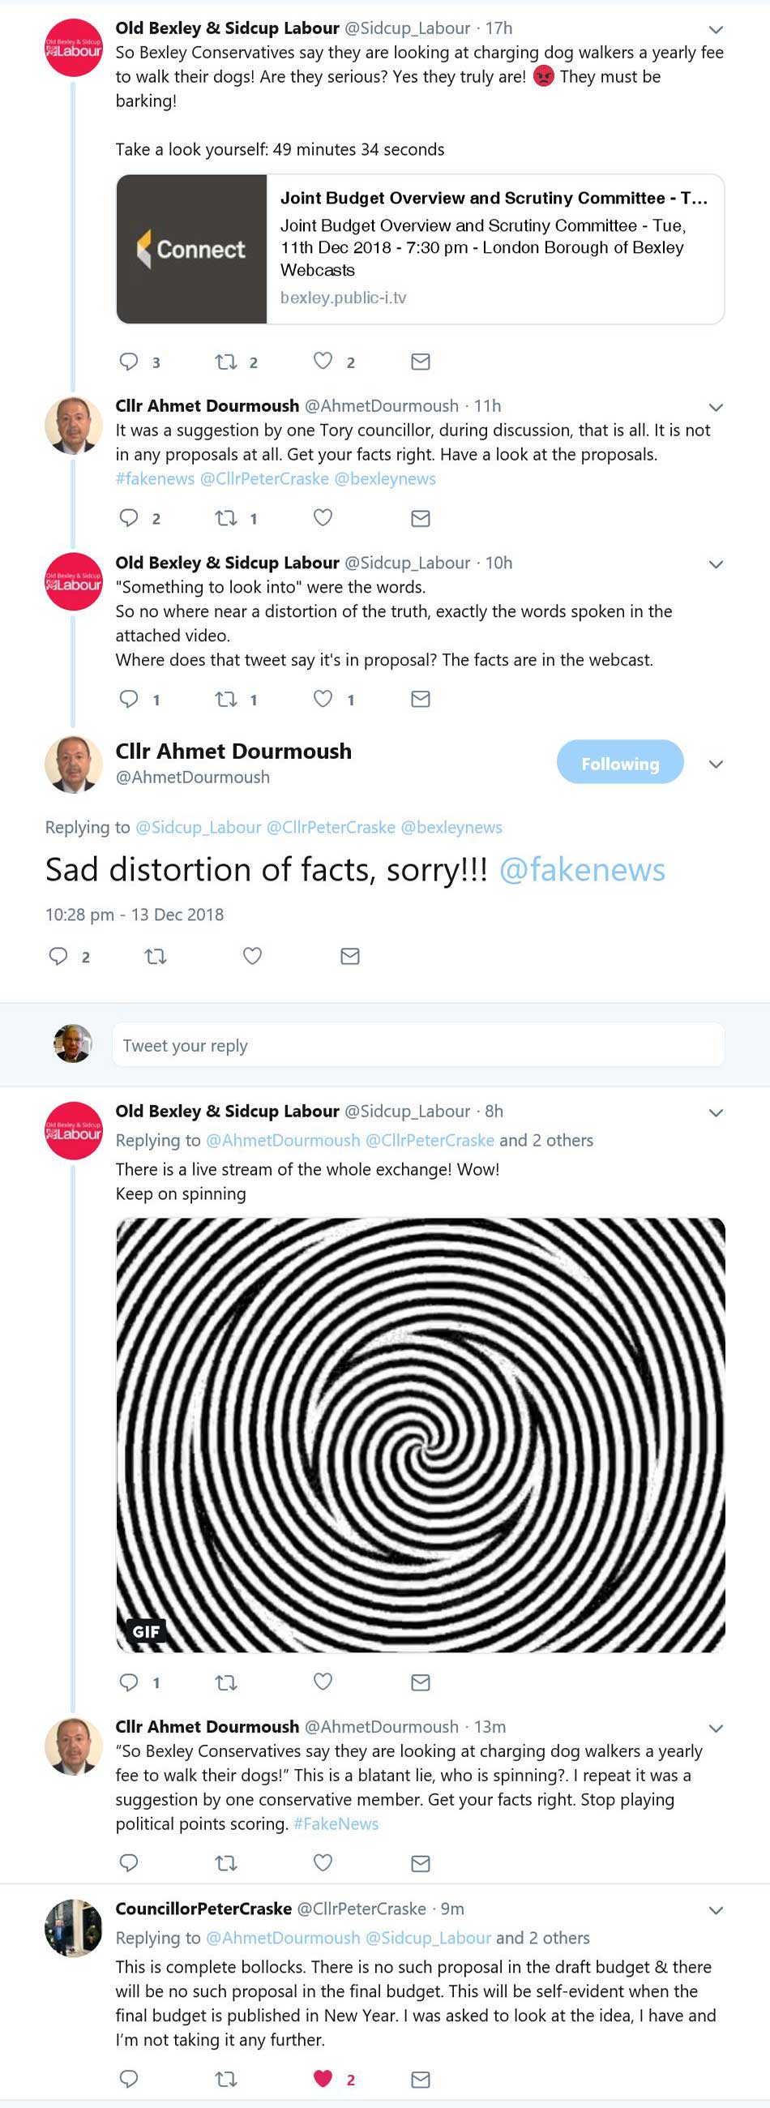Open the first tweet's options chevron

tap(716, 29)
